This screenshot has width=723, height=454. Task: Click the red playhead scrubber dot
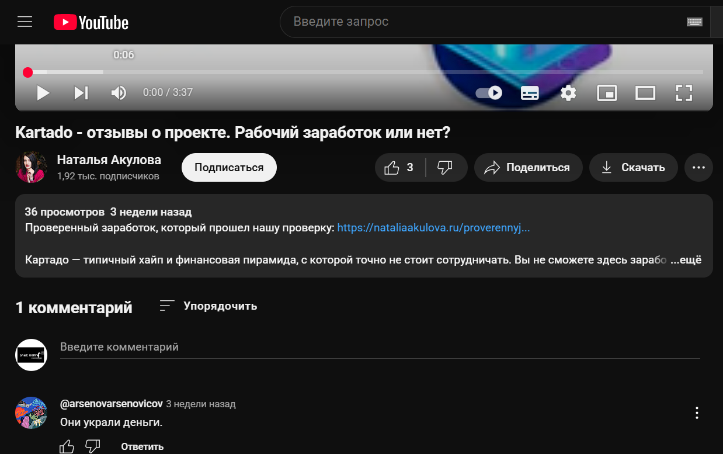[27, 72]
